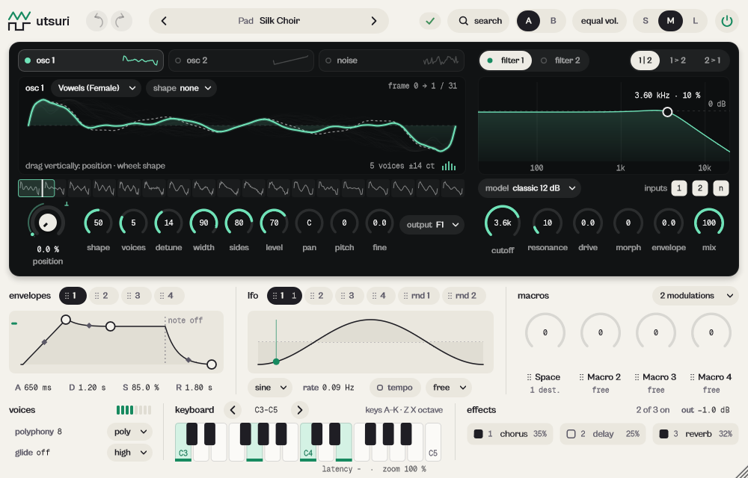Expand the filter model classic 12 dB menu
Screen dimensions: 748x478
(x=530, y=188)
